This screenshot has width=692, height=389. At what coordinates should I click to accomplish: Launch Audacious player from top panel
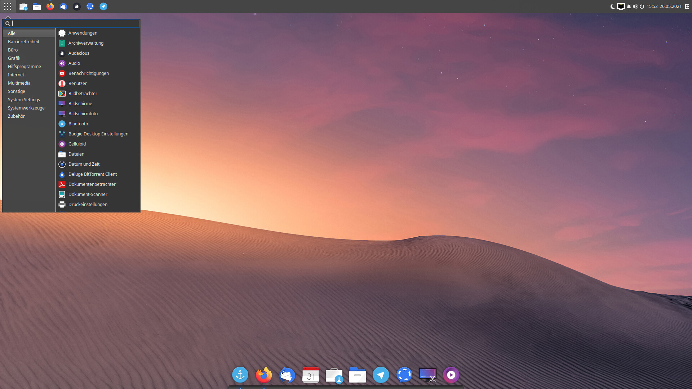point(77,6)
